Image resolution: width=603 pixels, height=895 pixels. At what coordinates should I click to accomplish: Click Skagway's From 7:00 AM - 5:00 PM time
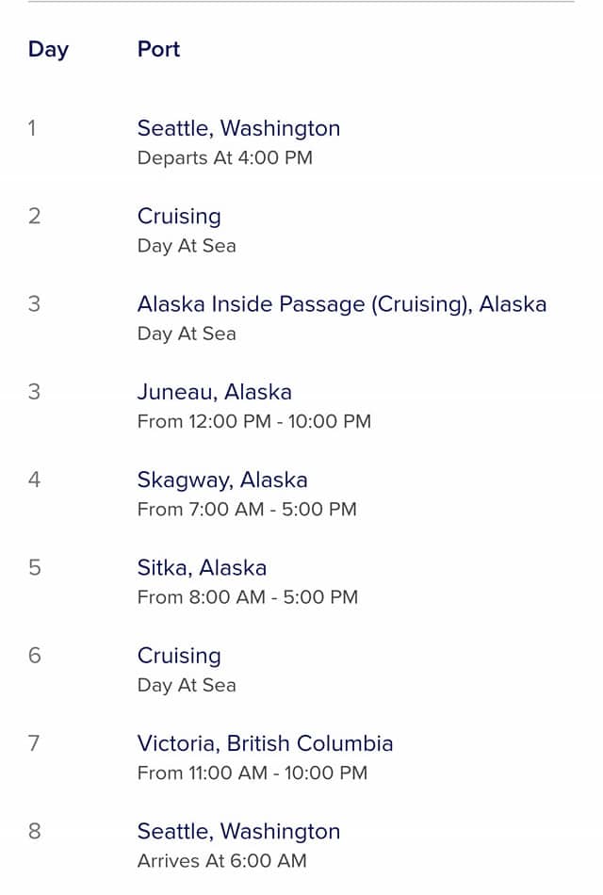tap(247, 510)
